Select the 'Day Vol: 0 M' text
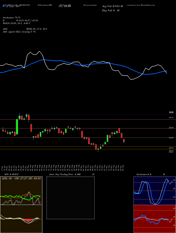 point(111,11)
